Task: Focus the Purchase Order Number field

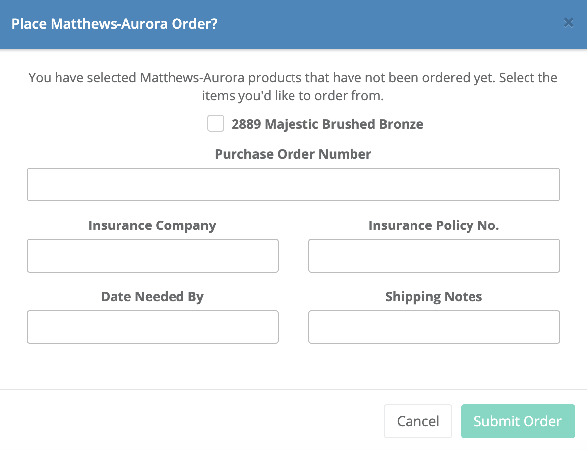Action: pyautogui.click(x=293, y=184)
